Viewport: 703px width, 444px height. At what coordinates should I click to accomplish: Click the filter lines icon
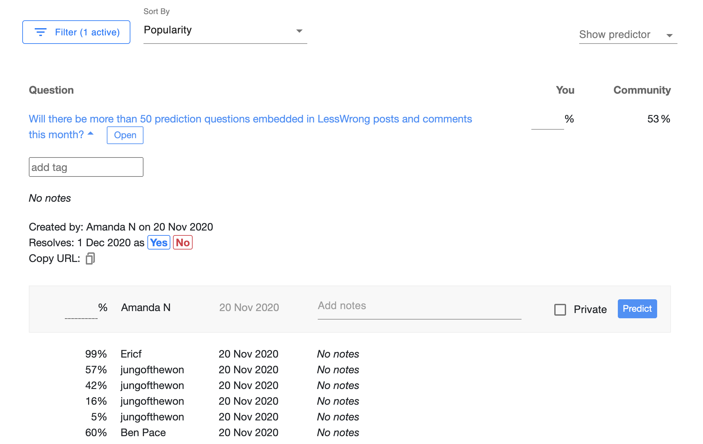click(x=40, y=32)
